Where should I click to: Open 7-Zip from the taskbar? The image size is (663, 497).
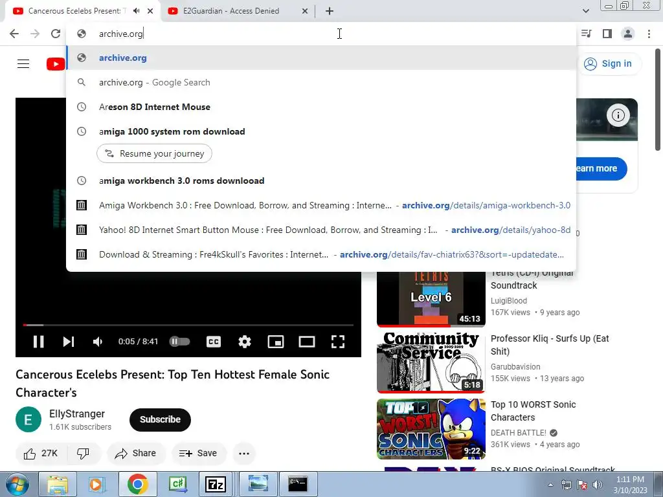coord(216,484)
